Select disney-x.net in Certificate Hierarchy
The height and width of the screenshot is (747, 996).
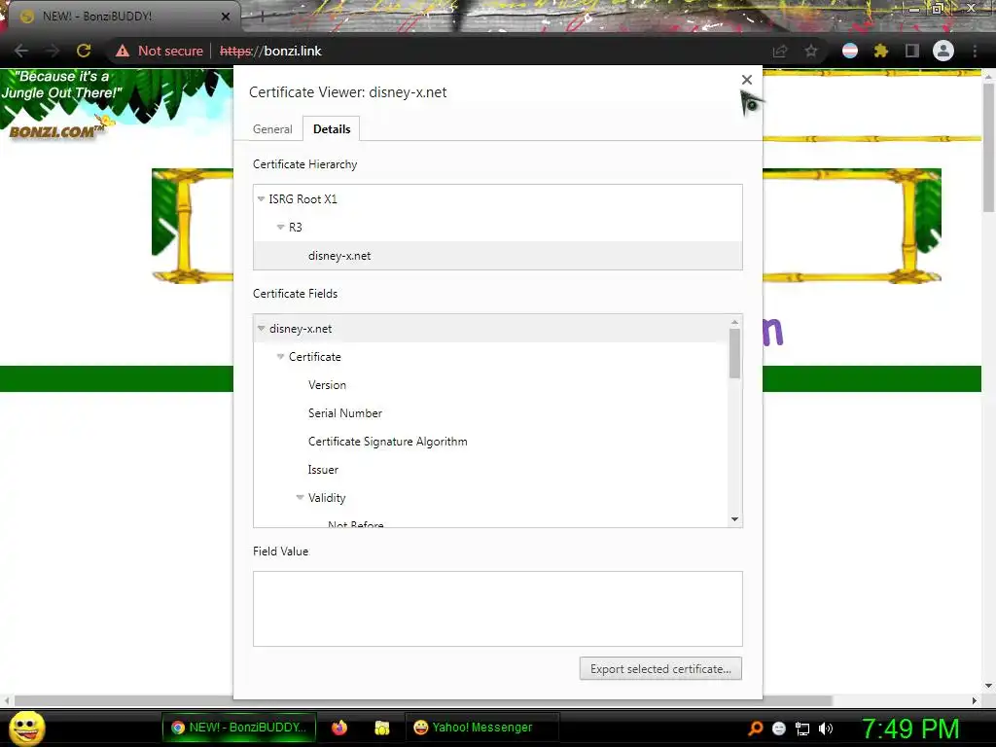(497, 256)
